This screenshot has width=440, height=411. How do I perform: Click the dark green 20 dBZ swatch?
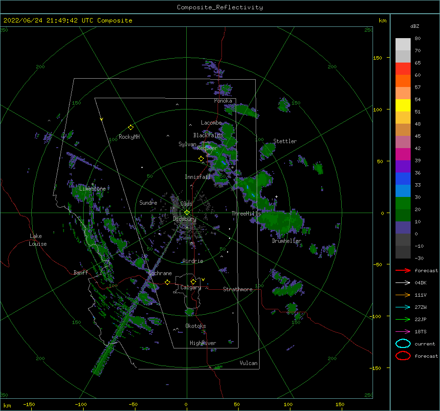pos(403,215)
